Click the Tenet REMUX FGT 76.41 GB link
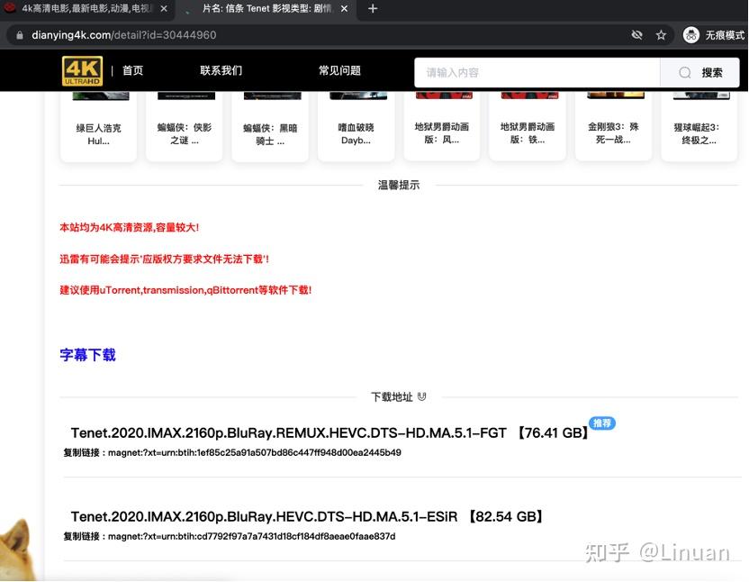The image size is (749, 582). [329, 432]
